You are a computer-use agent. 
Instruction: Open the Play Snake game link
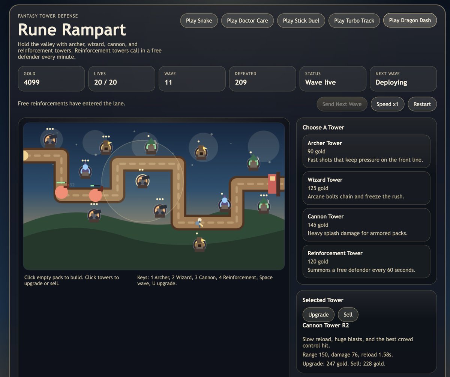(199, 21)
